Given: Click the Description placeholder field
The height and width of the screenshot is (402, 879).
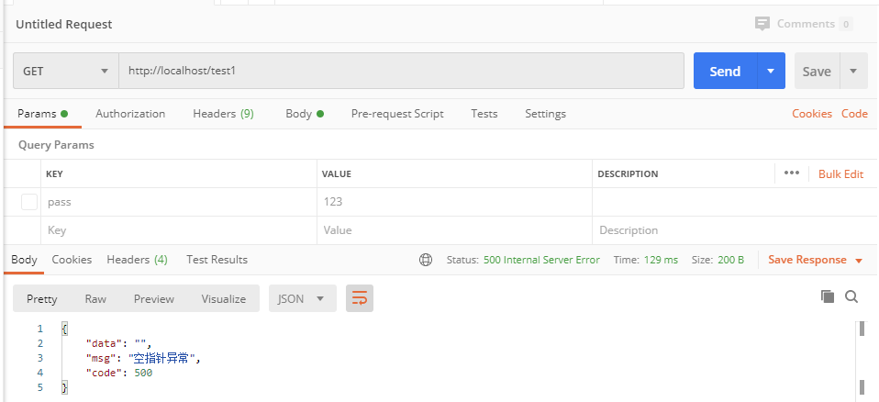Looking at the screenshot, I should [734, 230].
